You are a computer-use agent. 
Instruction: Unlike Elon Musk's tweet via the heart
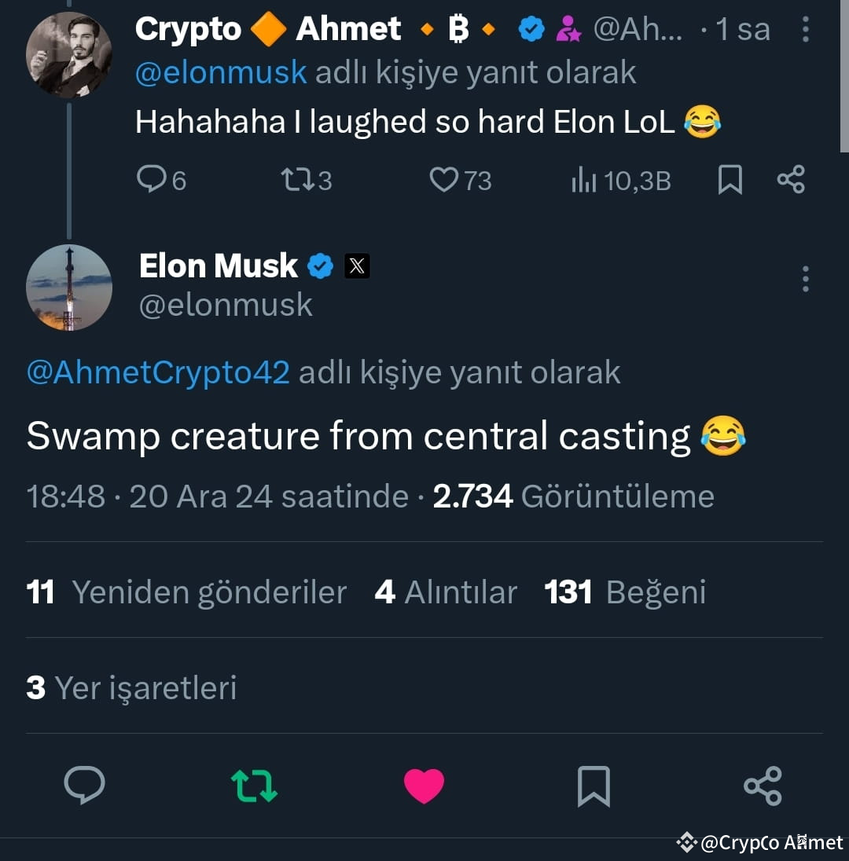424,786
